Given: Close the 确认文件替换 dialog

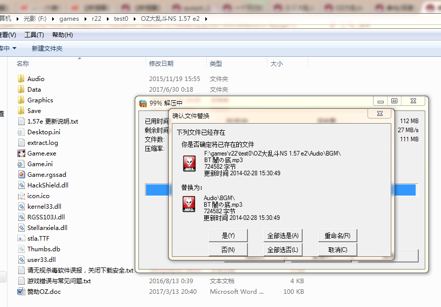Looking at the screenshot, I should point(380,113).
